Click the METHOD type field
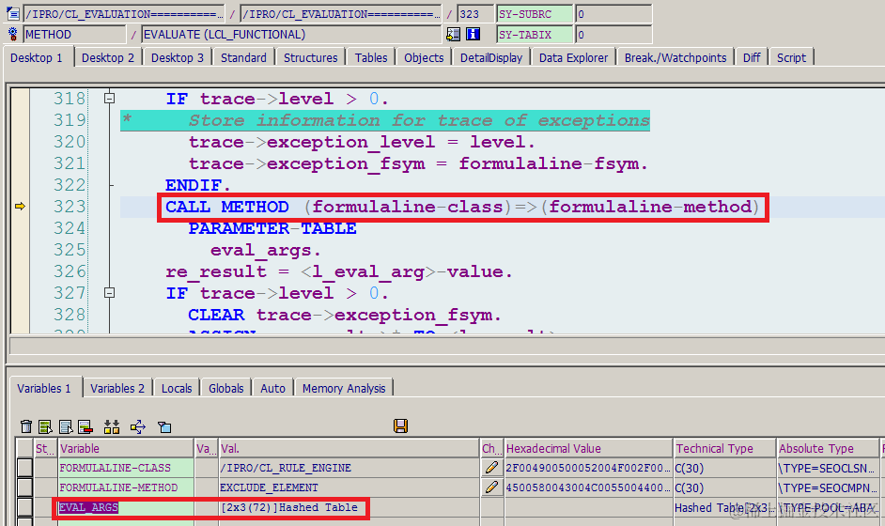The image size is (885, 526). tap(74, 35)
